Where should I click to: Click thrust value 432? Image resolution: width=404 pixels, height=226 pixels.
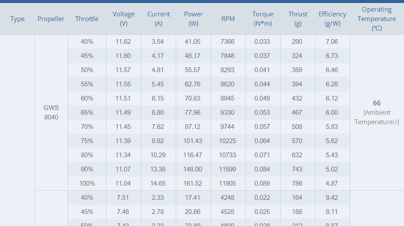click(x=297, y=98)
